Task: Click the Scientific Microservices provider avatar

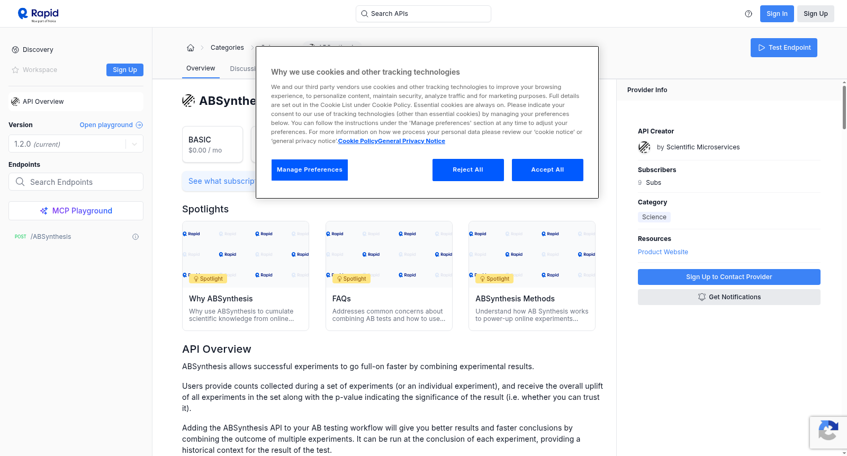Action: click(644, 147)
